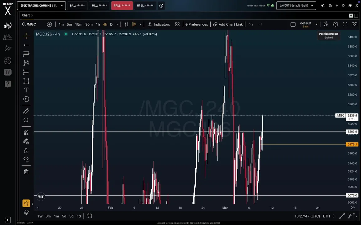361x225 pixels.
Task: Click the account info circle icon
Action: 161,6
